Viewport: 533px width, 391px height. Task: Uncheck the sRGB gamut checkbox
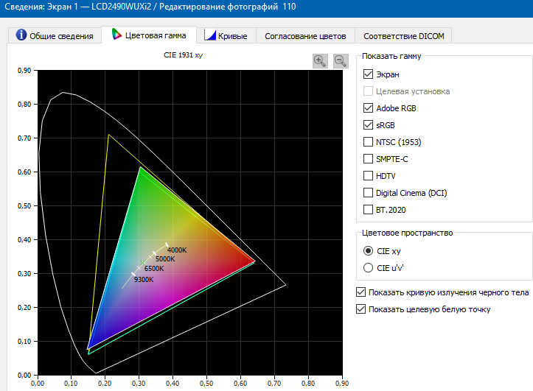[368, 125]
